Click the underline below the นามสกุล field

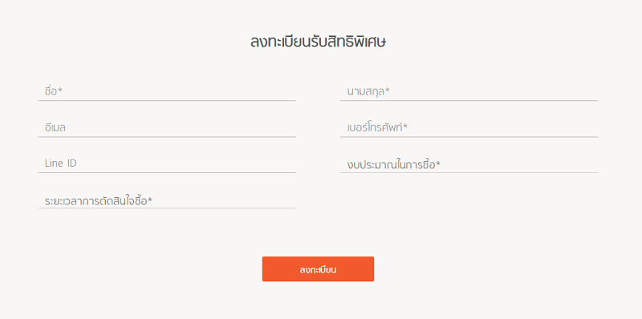pos(469,100)
